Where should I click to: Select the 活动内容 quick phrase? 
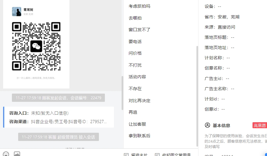[x=137, y=77]
